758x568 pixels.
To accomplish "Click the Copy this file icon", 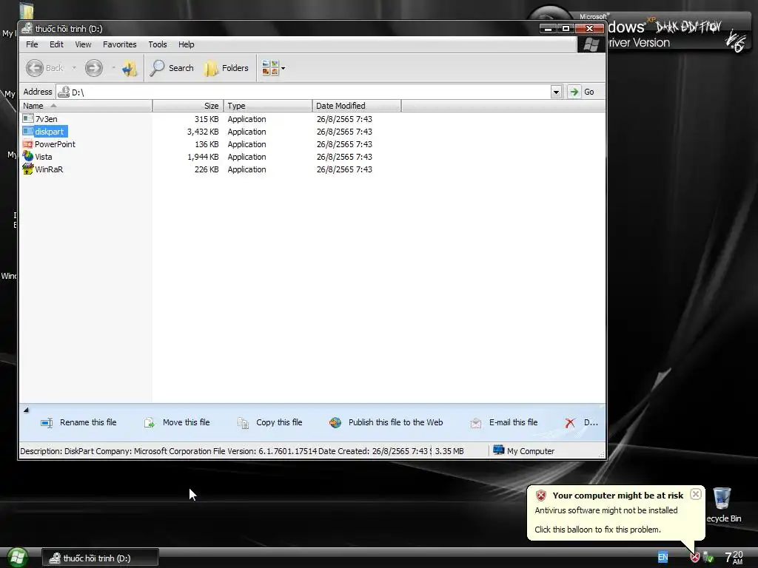I will coord(243,423).
